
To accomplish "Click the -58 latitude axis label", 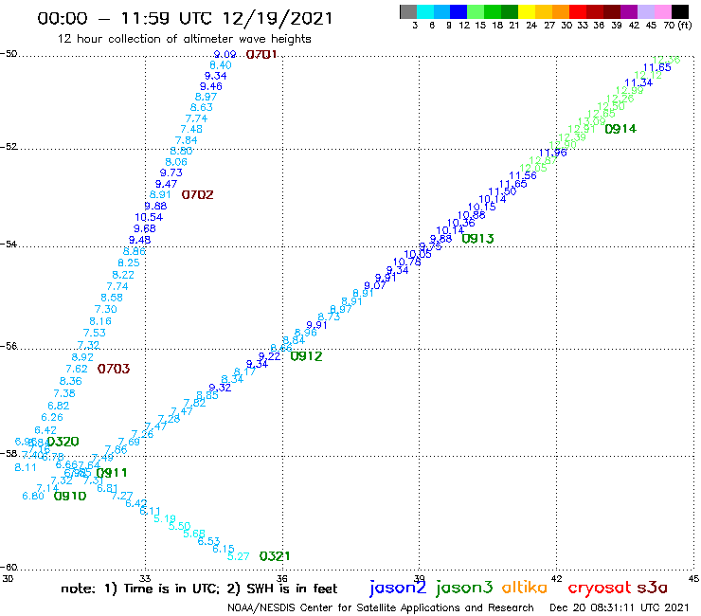I will coord(9,454).
